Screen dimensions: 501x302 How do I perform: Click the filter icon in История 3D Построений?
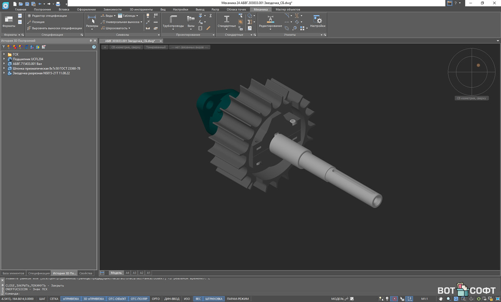4,47
